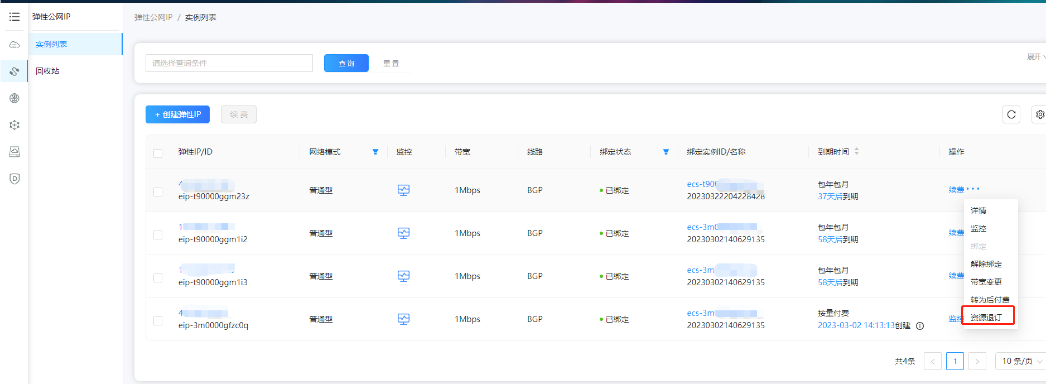
Task: Open monitoring chart for eip-3m0000gfzc0q
Action: point(403,319)
